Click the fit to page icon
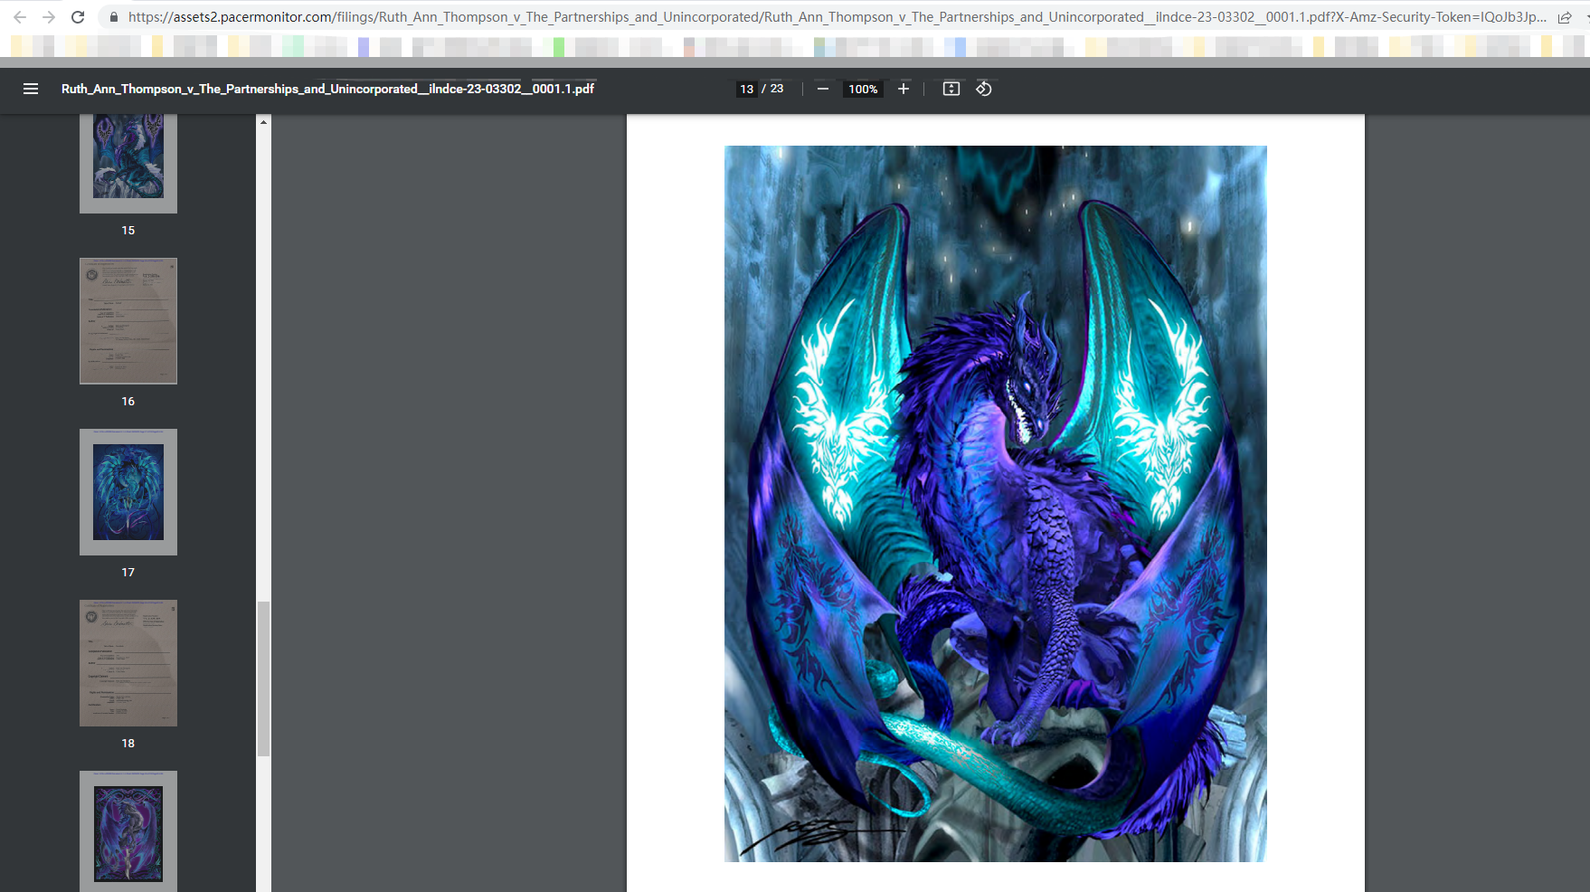 951,89
